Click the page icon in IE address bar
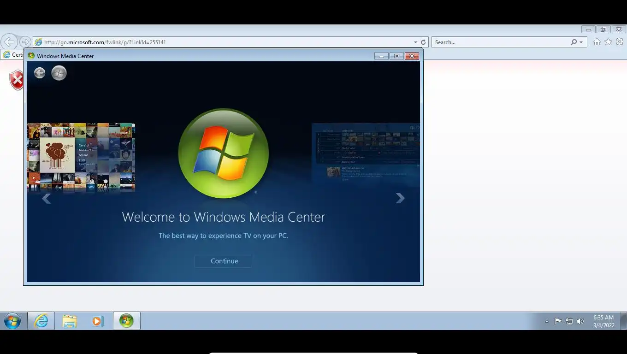This screenshot has width=627, height=354. (39, 42)
